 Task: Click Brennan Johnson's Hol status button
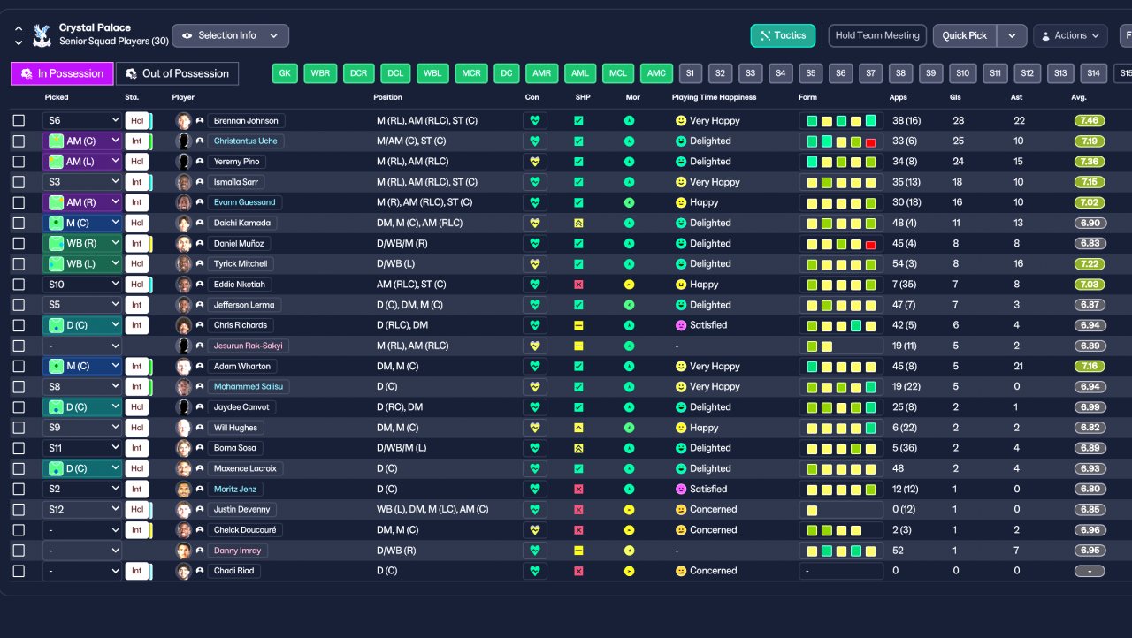tap(136, 121)
